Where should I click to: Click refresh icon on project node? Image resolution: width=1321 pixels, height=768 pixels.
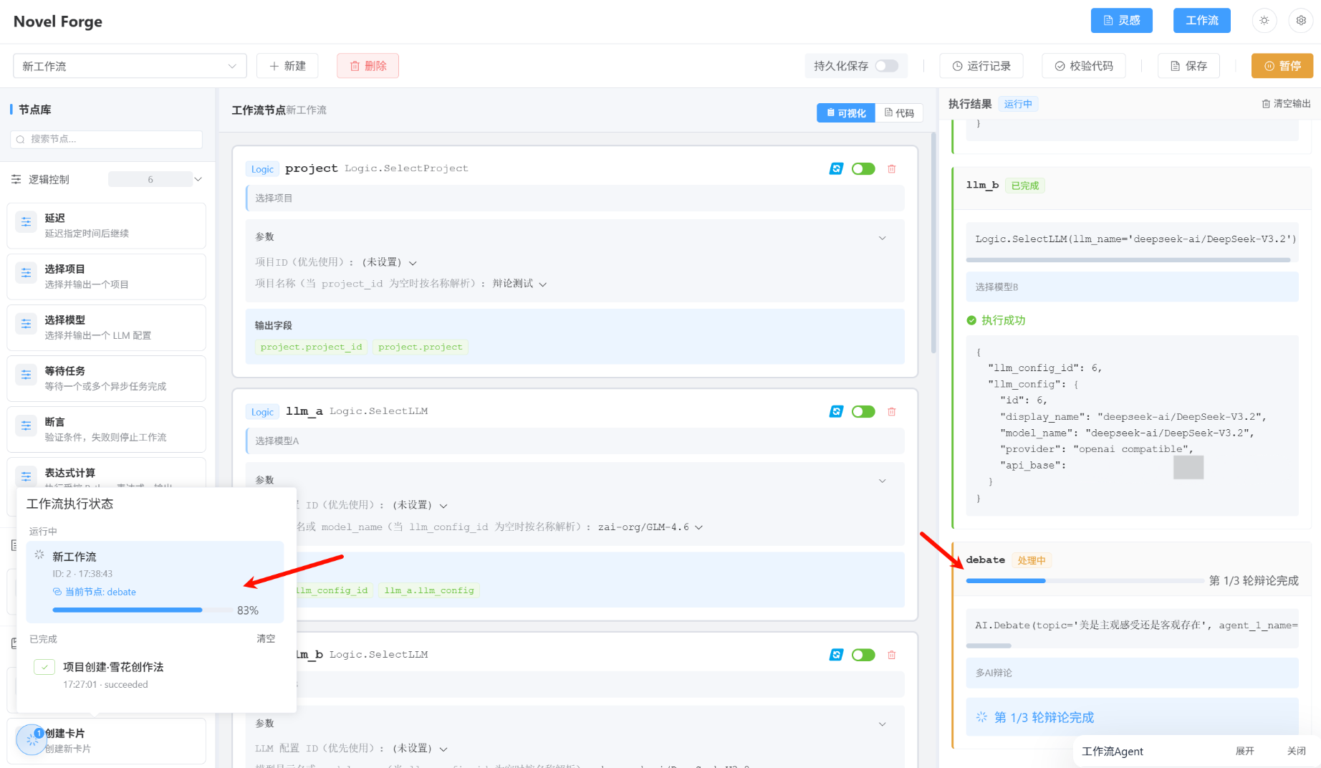point(836,169)
